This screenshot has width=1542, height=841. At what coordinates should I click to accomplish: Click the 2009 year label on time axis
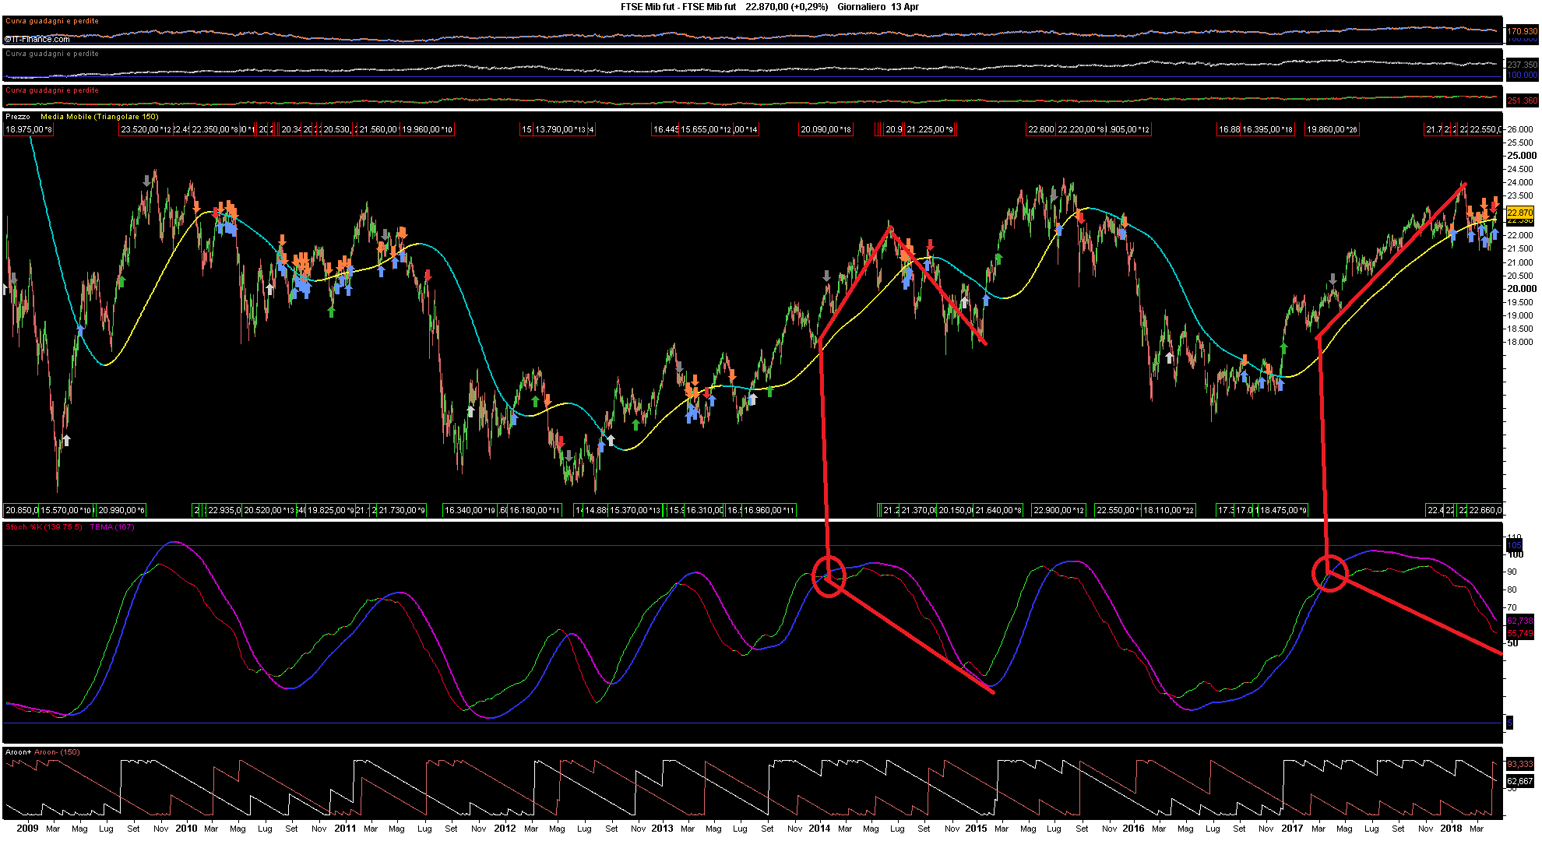(27, 829)
